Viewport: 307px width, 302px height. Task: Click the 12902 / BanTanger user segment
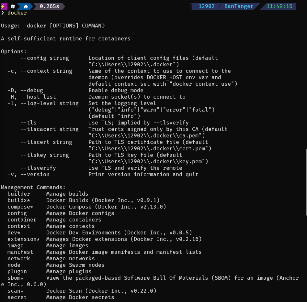[x=226, y=6]
